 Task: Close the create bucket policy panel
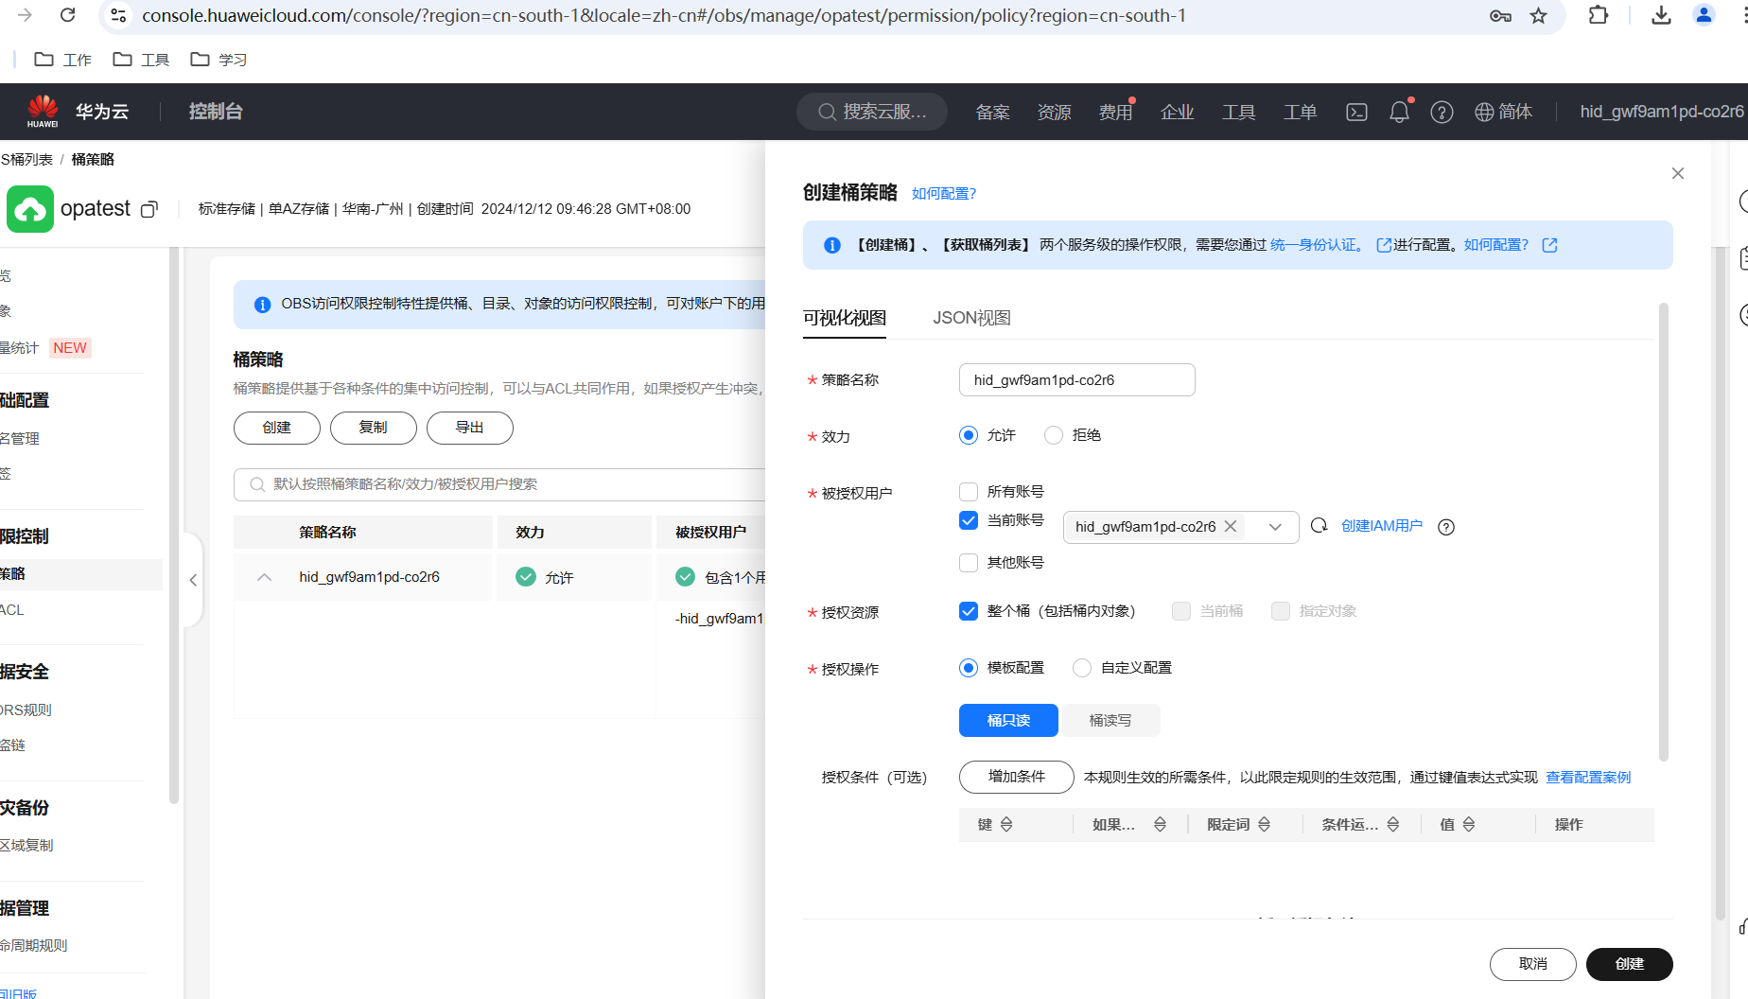tap(1678, 173)
